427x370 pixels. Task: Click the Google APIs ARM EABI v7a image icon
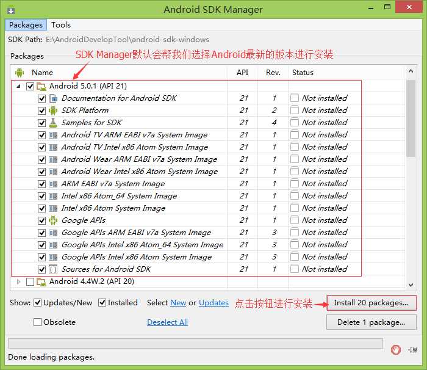[x=54, y=233]
